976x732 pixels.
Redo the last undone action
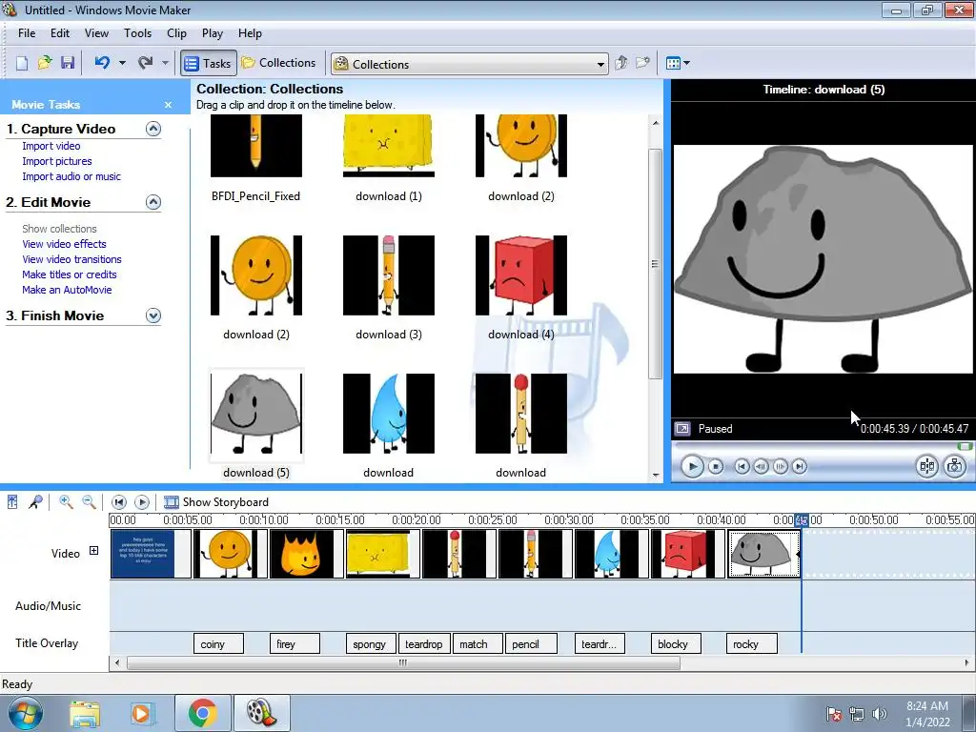[146, 63]
